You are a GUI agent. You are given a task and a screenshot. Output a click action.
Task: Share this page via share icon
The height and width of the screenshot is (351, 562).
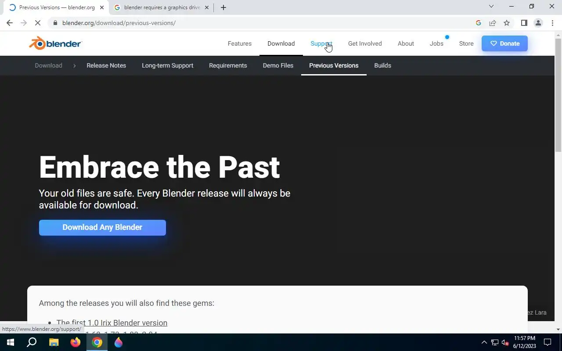[493, 23]
